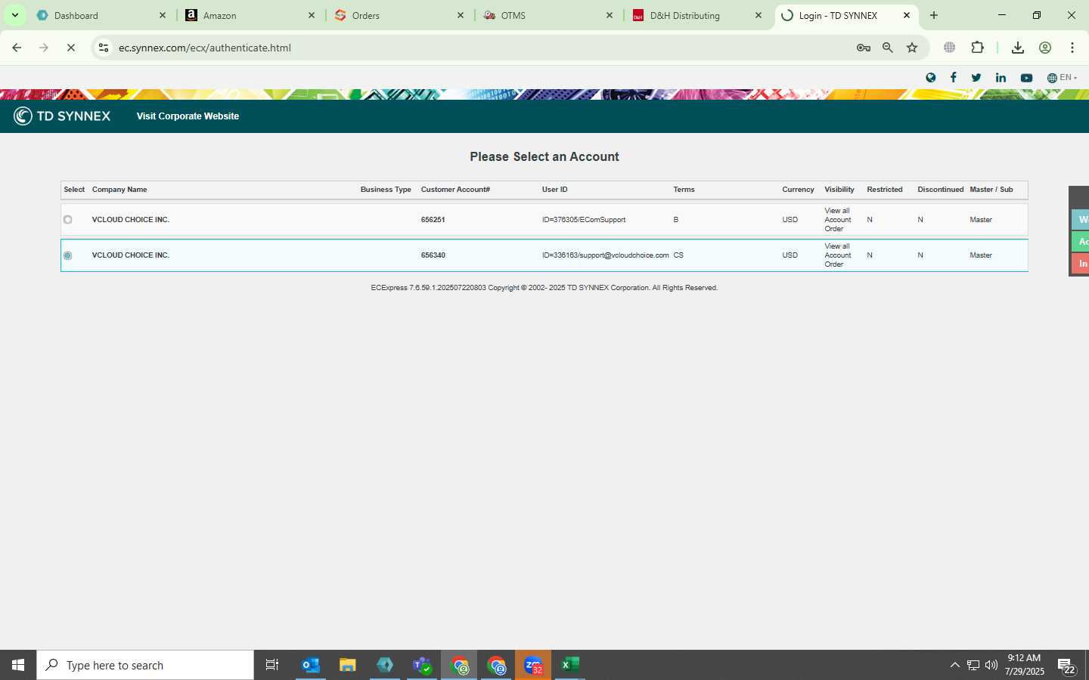Image resolution: width=1089 pixels, height=680 pixels.
Task: Open the Windows Start menu
Action: point(18,665)
